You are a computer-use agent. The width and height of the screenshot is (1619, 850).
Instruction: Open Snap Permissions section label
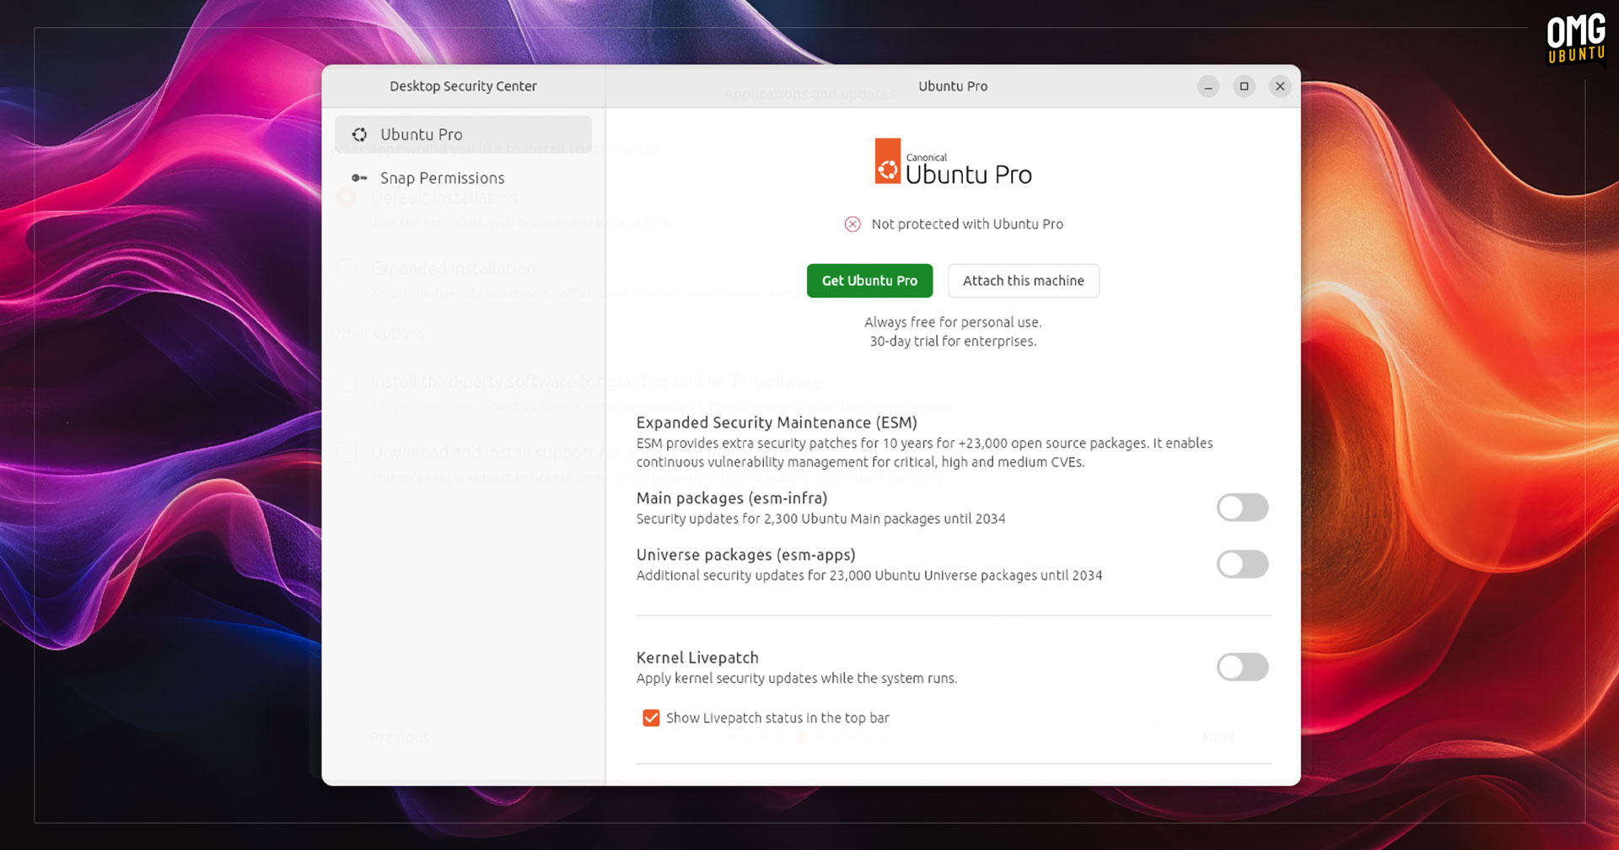(x=442, y=178)
